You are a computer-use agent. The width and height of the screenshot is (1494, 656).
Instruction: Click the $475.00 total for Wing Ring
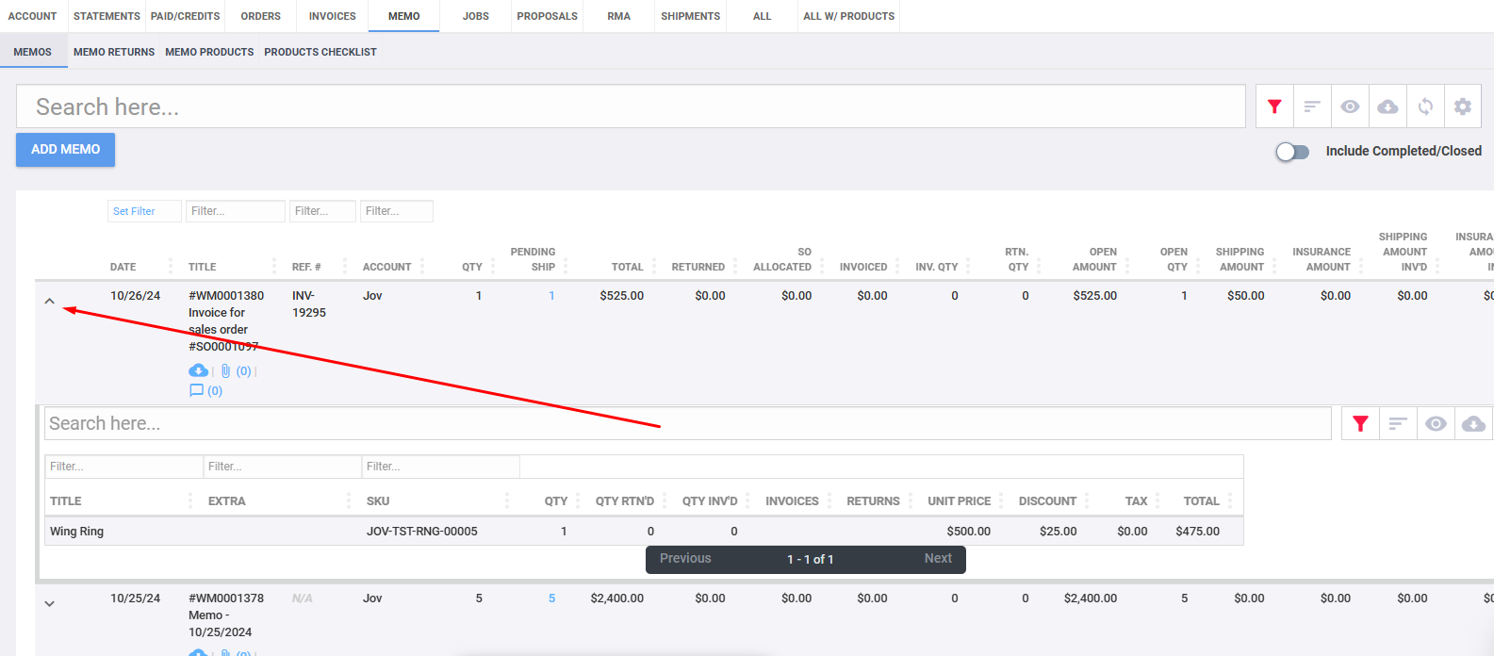[1197, 532]
